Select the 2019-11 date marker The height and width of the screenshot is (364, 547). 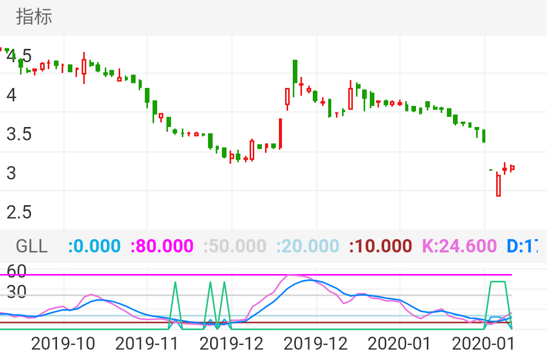pos(147,343)
